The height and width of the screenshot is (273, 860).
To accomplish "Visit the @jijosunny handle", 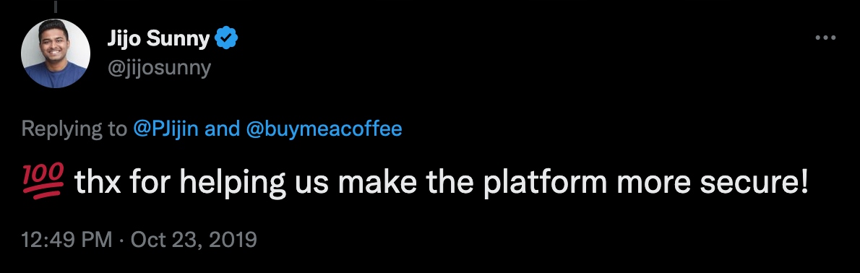I will click(159, 68).
